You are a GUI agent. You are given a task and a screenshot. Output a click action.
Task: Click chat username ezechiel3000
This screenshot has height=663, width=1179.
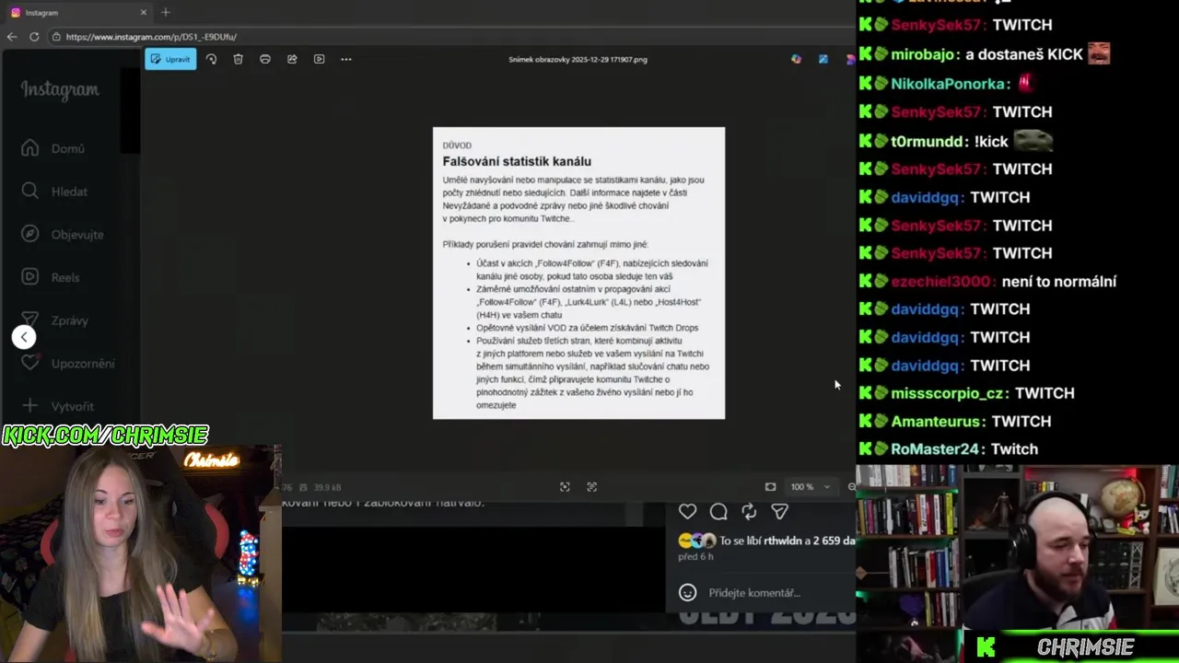coord(943,282)
